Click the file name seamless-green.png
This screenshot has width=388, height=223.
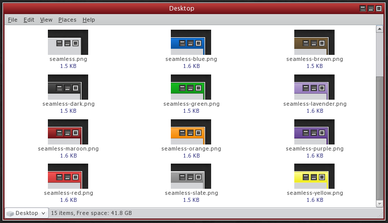pyautogui.click(x=191, y=104)
